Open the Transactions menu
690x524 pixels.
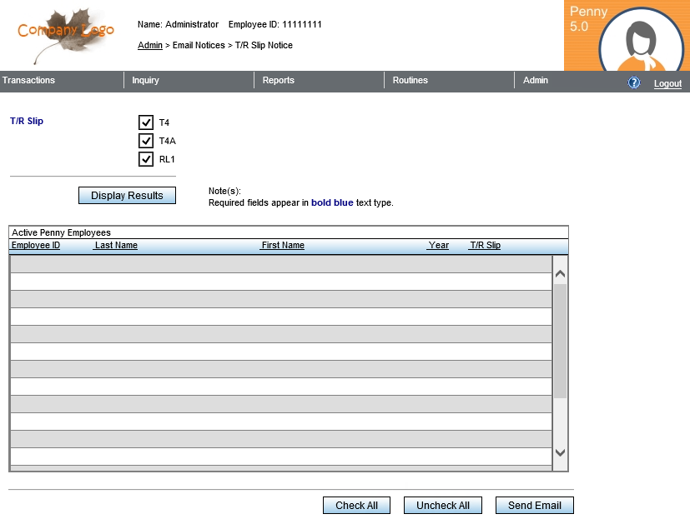point(29,81)
